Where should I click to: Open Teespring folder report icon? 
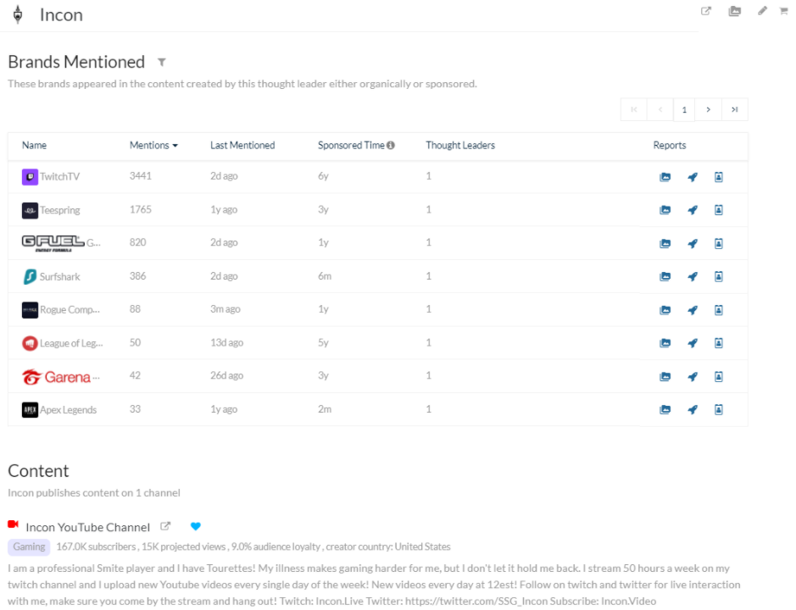[x=665, y=209]
